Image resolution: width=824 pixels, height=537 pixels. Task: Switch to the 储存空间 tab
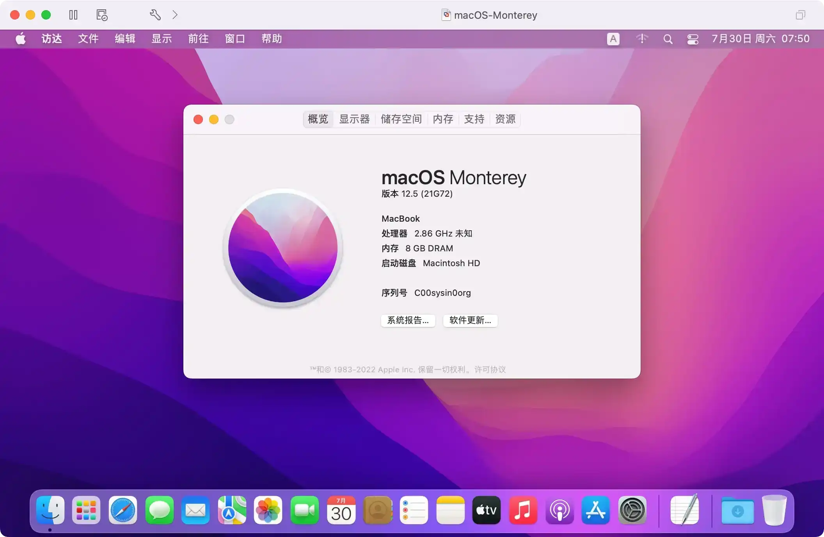(x=401, y=119)
